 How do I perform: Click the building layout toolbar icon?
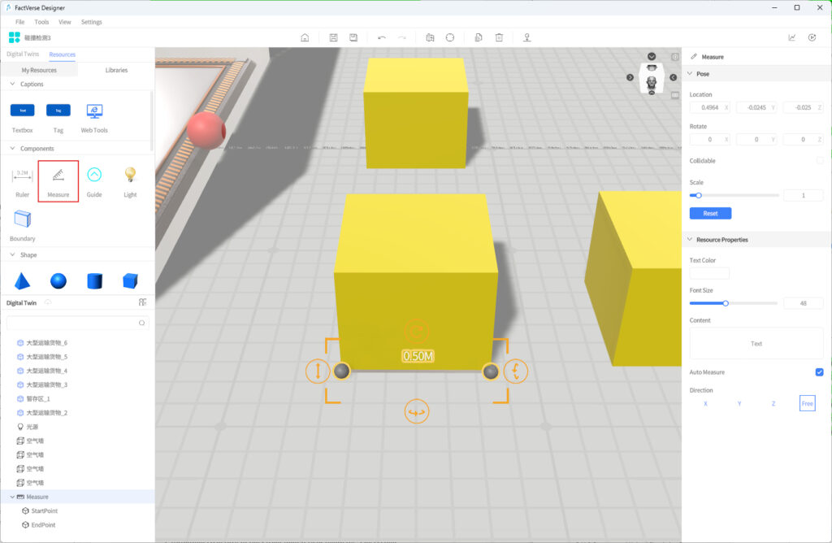coord(430,37)
